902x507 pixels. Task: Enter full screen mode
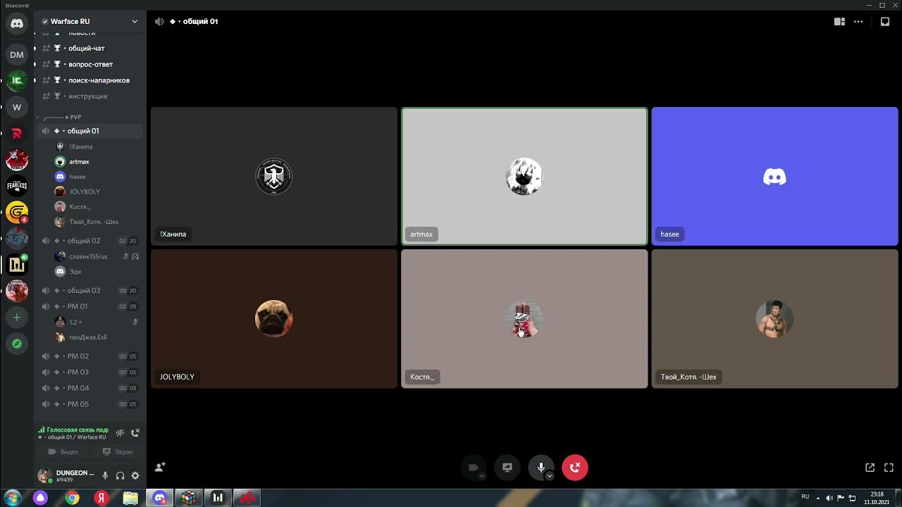pyautogui.click(x=889, y=467)
